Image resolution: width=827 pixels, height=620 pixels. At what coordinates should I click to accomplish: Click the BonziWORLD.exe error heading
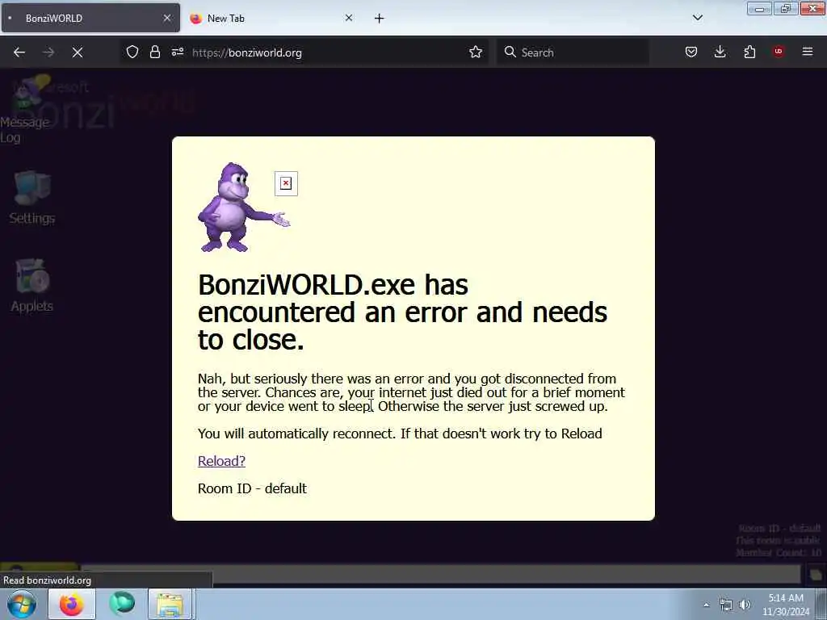point(402,312)
